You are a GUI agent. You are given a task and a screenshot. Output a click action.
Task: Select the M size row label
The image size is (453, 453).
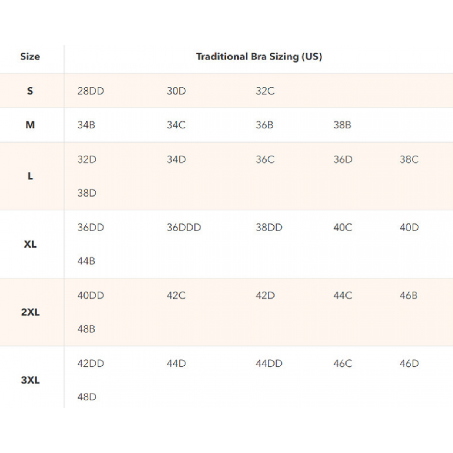30,125
